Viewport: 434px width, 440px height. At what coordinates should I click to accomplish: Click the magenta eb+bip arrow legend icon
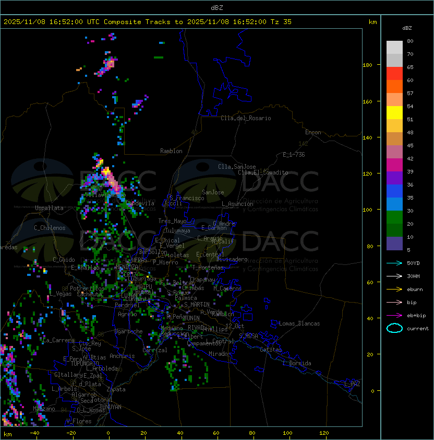coord(394,316)
